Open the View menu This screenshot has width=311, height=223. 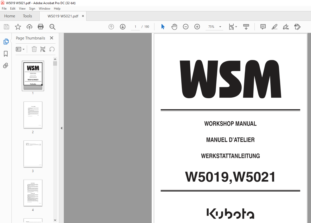(22, 9)
